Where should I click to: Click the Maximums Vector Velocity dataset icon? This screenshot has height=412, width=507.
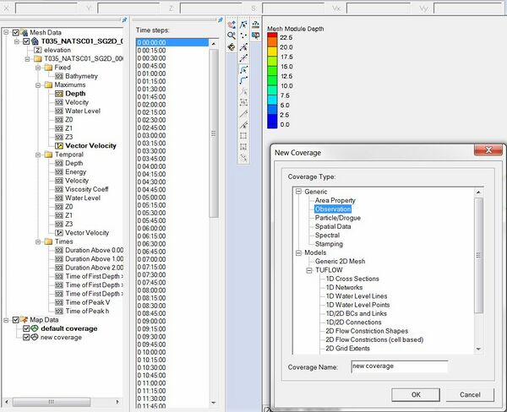click(x=59, y=145)
